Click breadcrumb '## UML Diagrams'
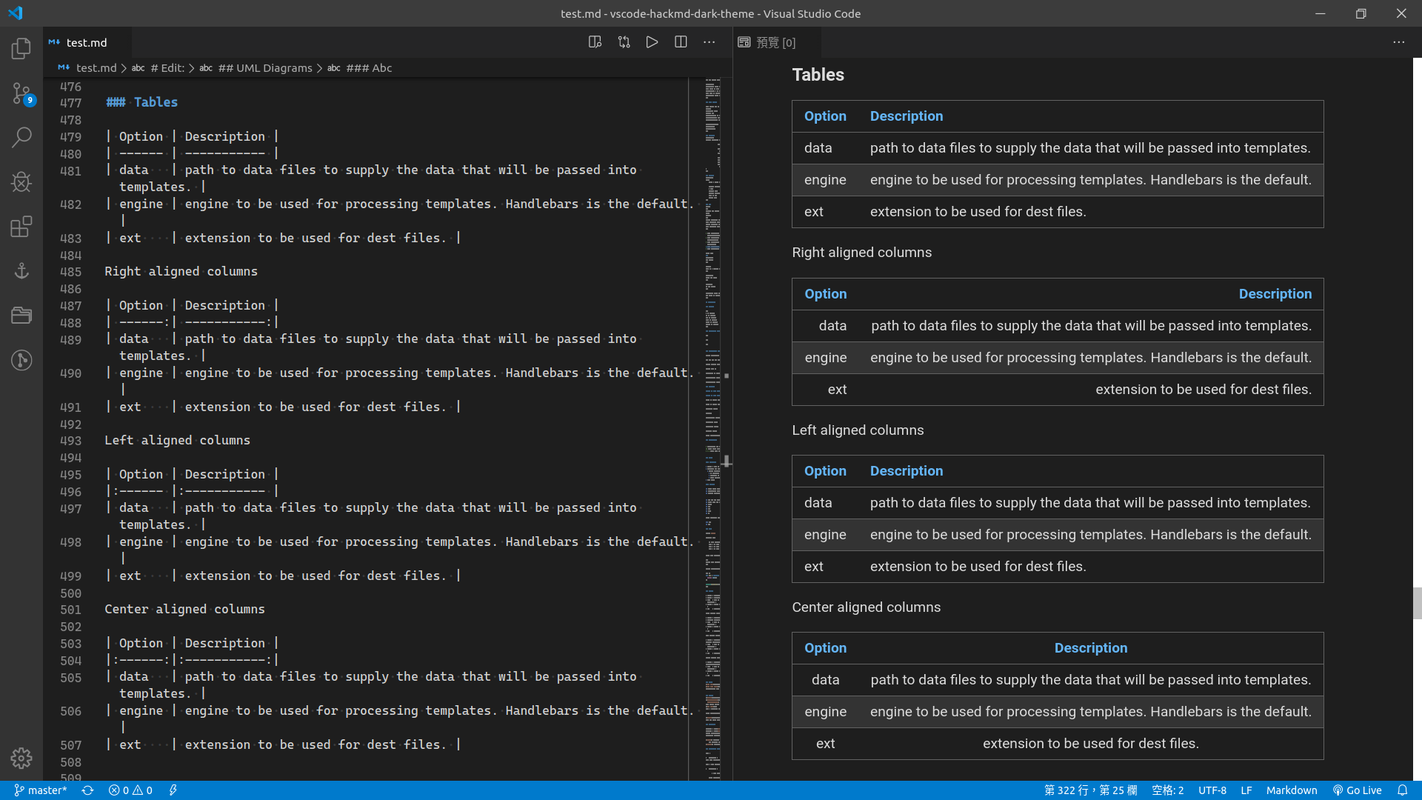This screenshot has height=800, width=1422. coord(264,68)
